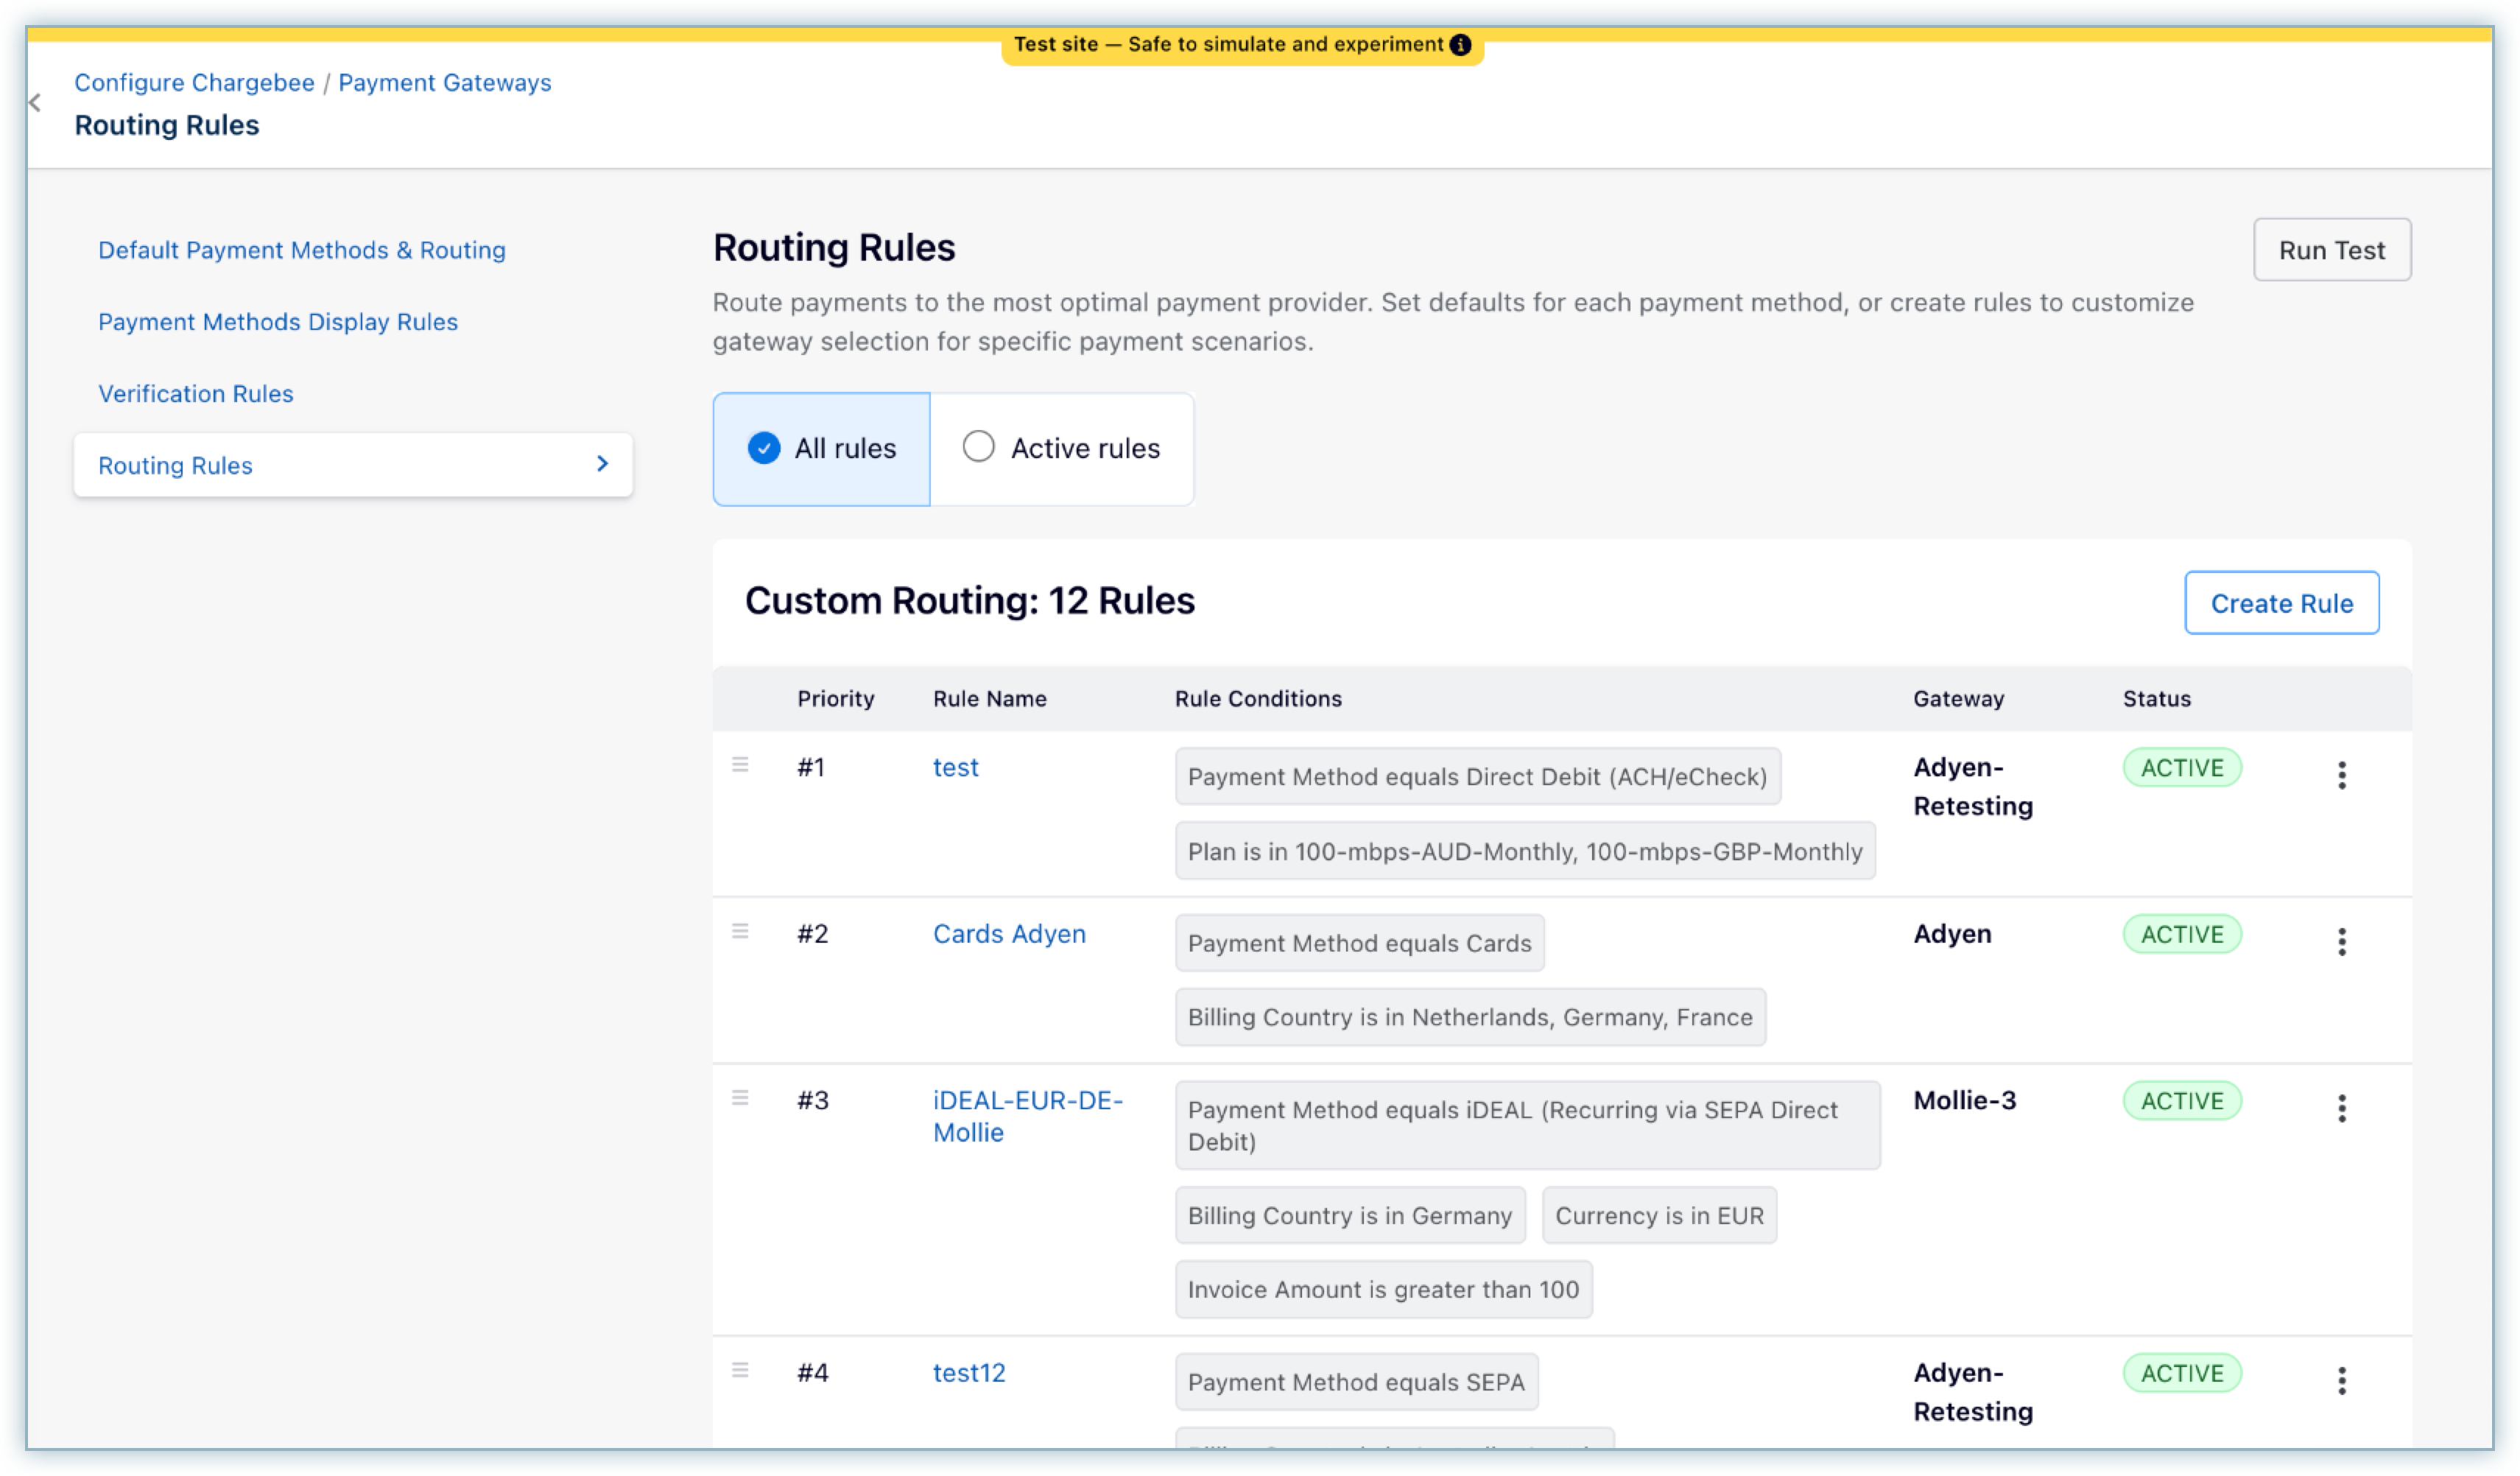Click the ACTIVE status badge for test12
The image size is (2520, 1476).
pyautogui.click(x=2182, y=1373)
